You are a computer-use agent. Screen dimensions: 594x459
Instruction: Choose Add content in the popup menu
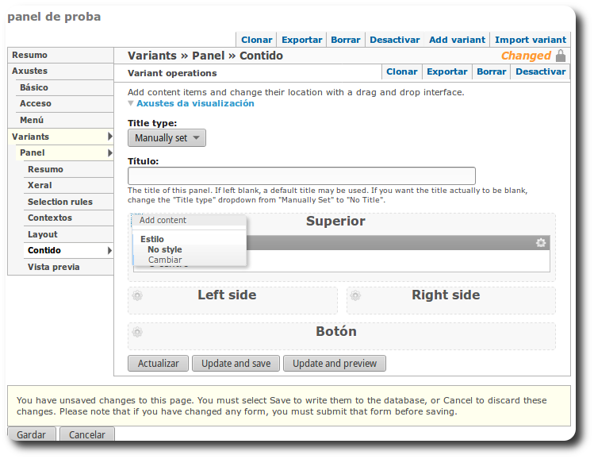coord(163,221)
